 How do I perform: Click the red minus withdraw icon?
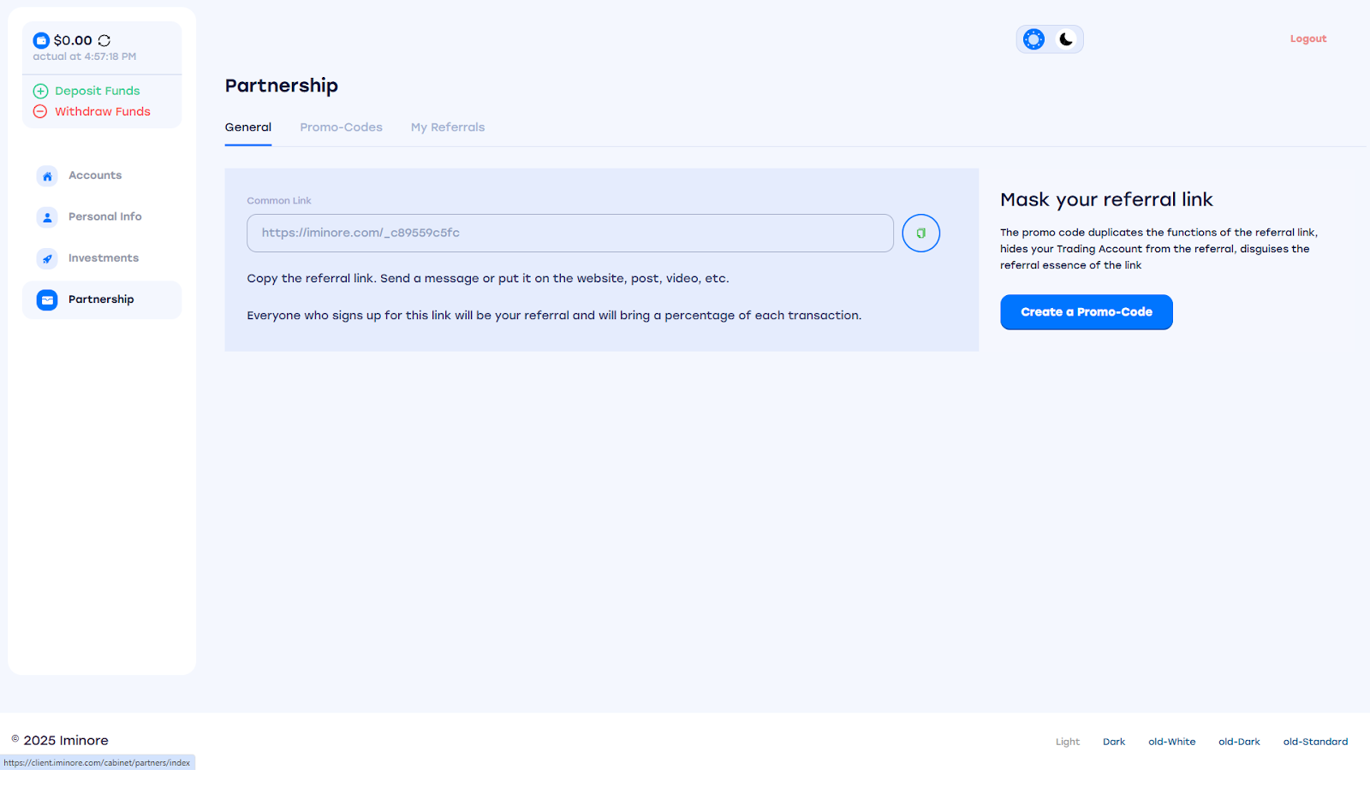point(40,111)
